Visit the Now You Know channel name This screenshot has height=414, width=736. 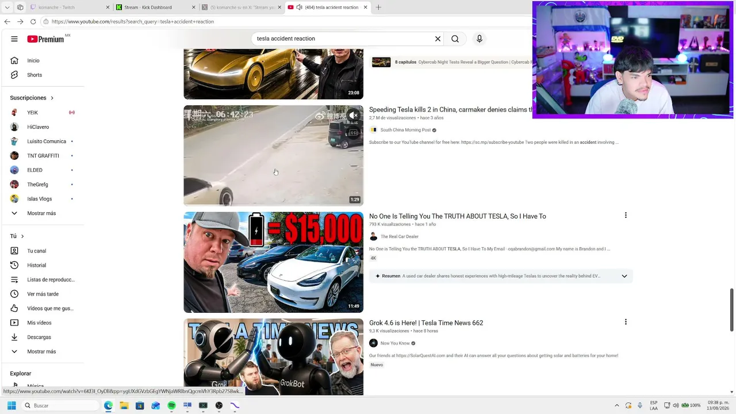(395, 343)
